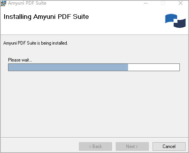The width and height of the screenshot is (189, 153).
Task: Click the "Installing Amyuni PDF Suite" heading
Action: click(x=46, y=17)
